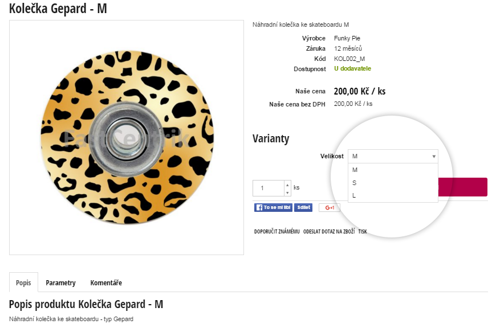The image size is (496, 328).
Task: Click the 'Odeslat dotaz na zboží' link
Action: [x=329, y=232]
